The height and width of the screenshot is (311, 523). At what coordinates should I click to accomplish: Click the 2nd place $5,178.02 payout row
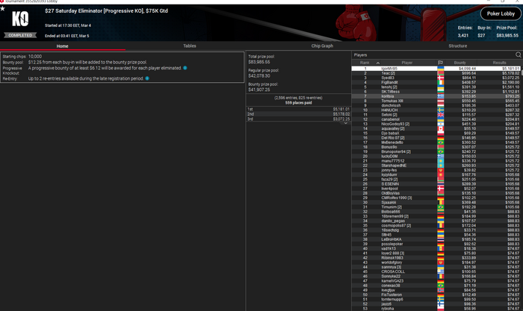click(298, 114)
